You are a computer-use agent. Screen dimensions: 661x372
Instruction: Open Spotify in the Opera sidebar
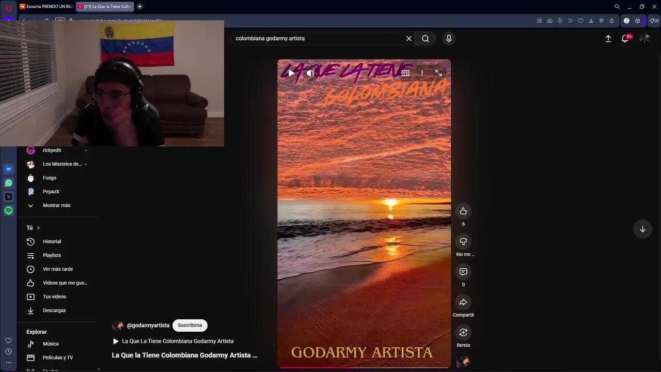point(8,210)
